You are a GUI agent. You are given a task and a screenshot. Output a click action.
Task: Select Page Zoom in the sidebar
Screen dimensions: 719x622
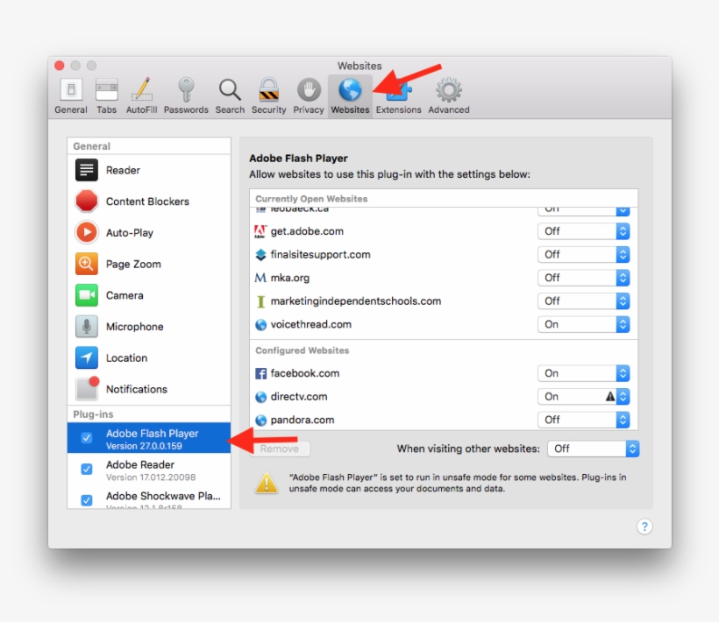tap(149, 264)
